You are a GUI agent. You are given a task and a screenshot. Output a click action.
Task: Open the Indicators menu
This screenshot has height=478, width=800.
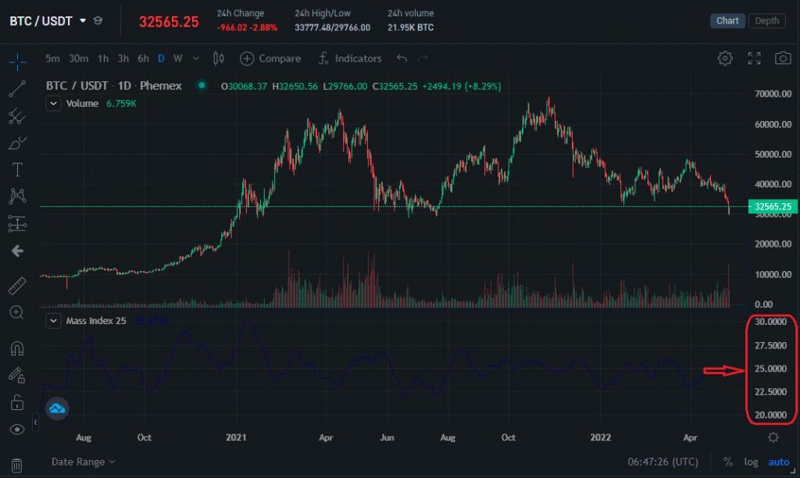point(349,59)
